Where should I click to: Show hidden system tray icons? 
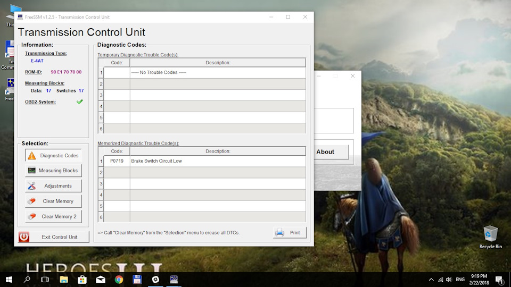coord(431,280)
